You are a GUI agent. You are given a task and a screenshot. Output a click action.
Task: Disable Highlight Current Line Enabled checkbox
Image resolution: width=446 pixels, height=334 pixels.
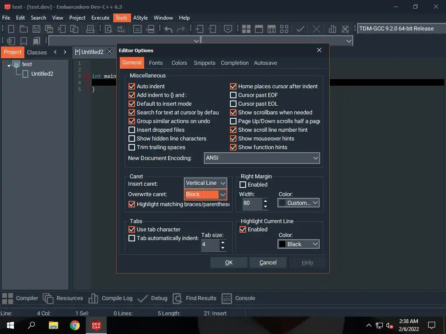pos(243,230)
